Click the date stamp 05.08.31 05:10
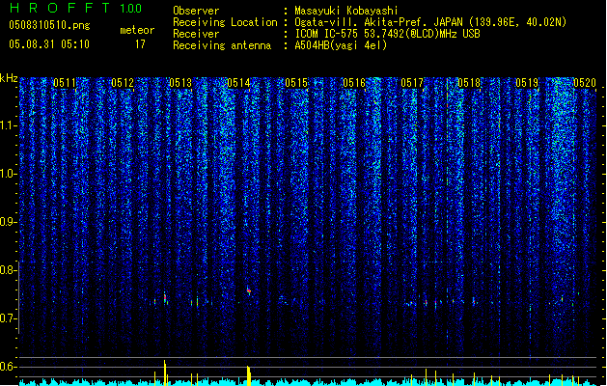 coord(49,44)
